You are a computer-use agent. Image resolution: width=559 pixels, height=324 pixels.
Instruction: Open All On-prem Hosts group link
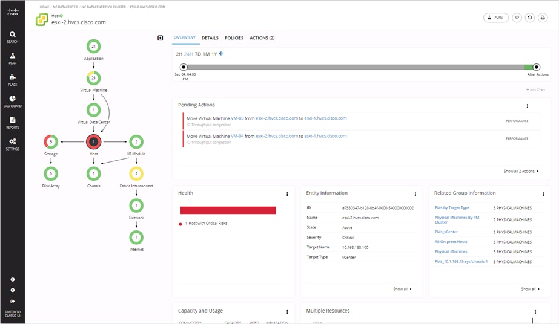click(x=451, y=242)
